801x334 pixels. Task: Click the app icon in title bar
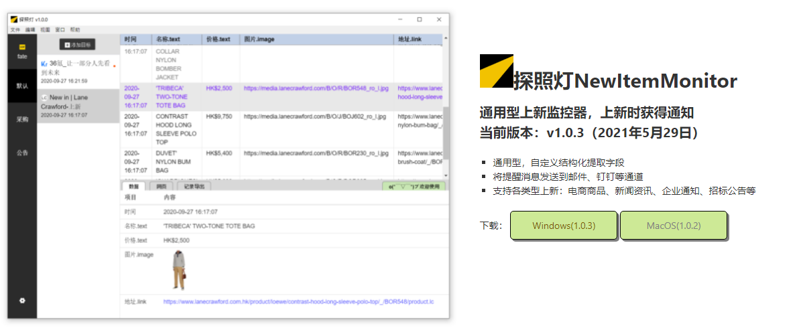pyautogui.click(x=13, y=19)
